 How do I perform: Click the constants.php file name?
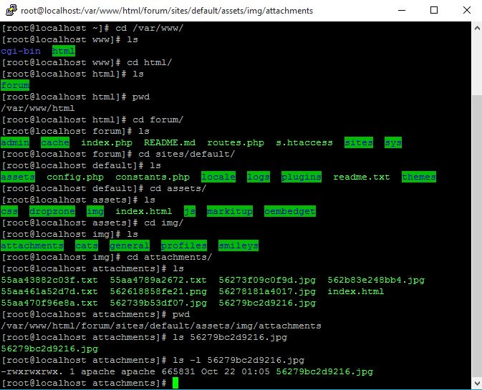point(153,177)
